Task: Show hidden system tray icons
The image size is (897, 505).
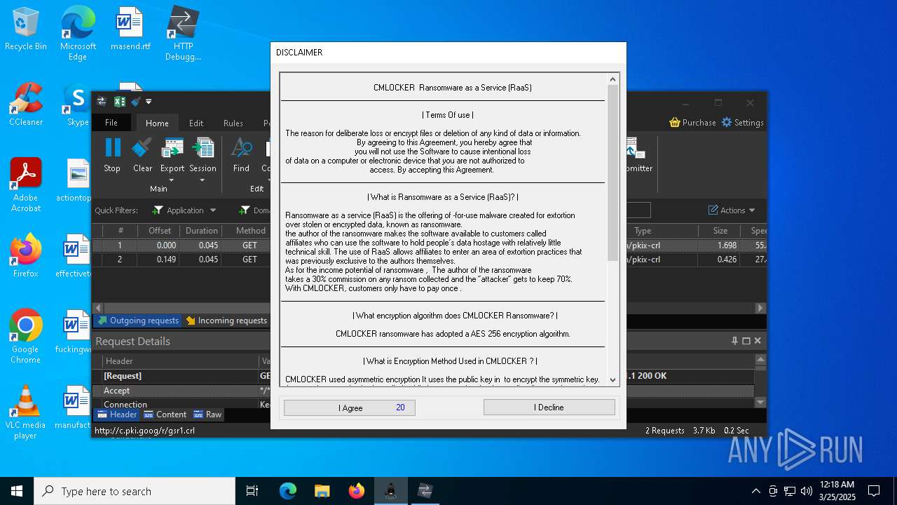Action: (x=755, y=491)
